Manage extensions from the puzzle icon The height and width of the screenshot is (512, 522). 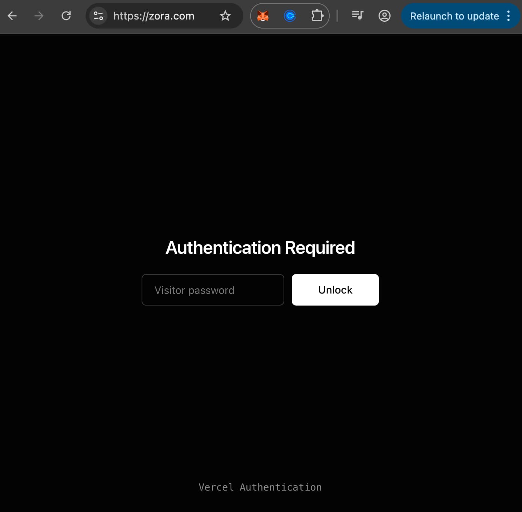point(317,16)
